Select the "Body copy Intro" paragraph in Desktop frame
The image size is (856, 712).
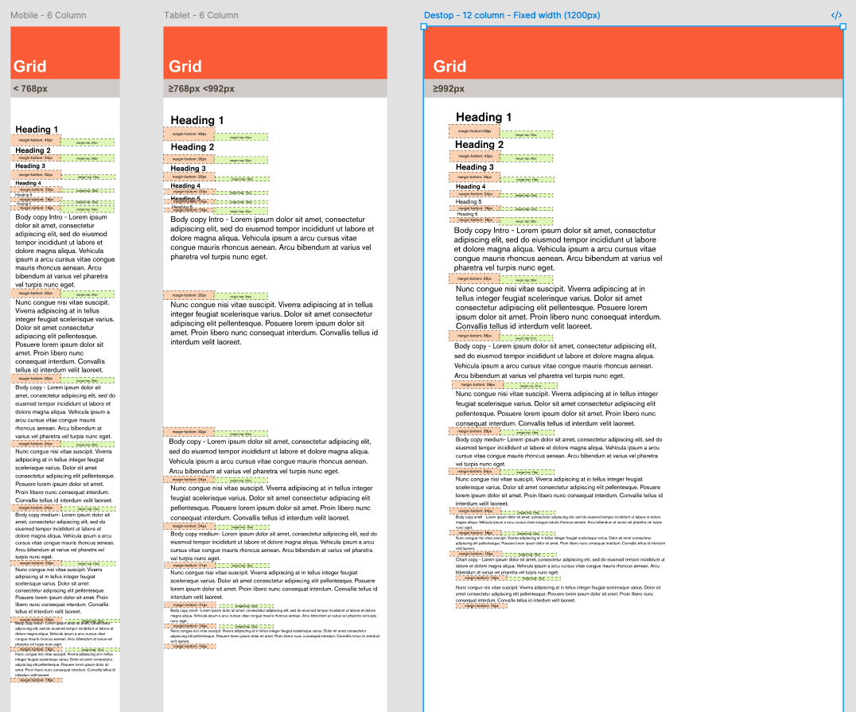coord(558,249)
